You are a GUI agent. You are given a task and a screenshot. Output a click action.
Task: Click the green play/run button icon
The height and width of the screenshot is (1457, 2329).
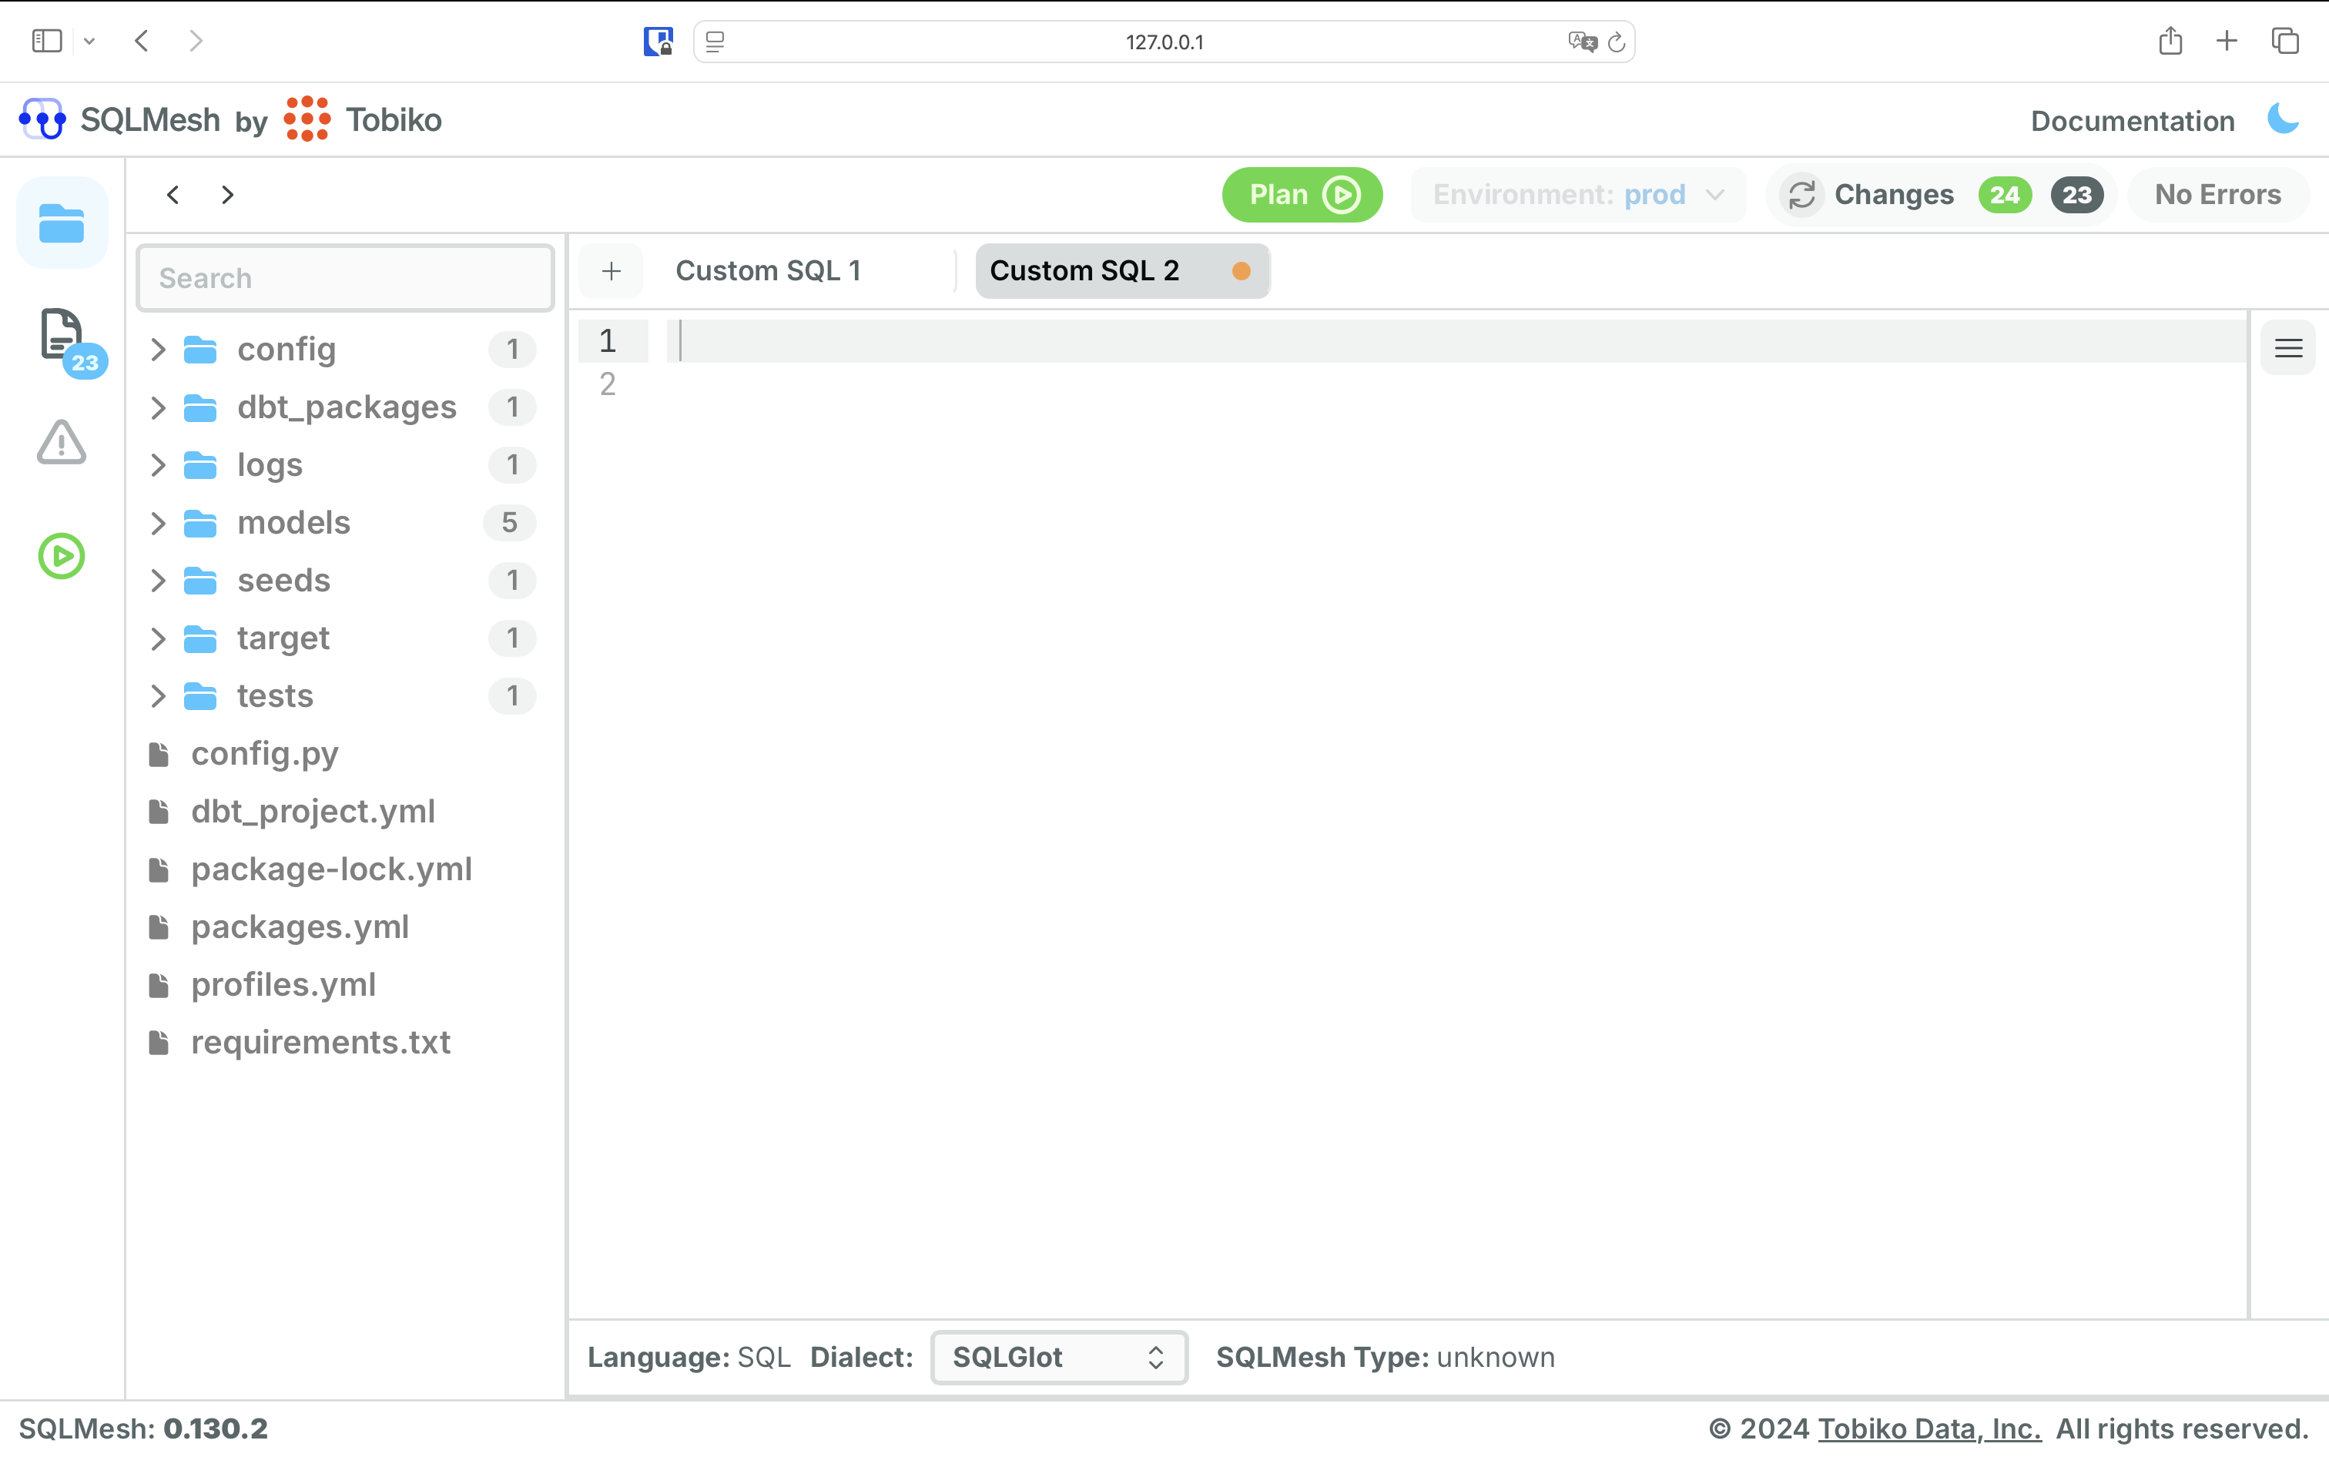coord(60,555)
